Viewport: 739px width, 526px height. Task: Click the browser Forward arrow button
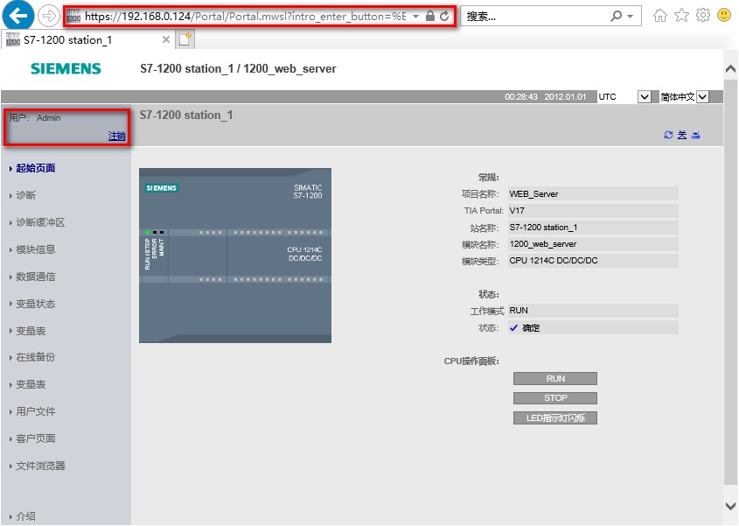49,17
